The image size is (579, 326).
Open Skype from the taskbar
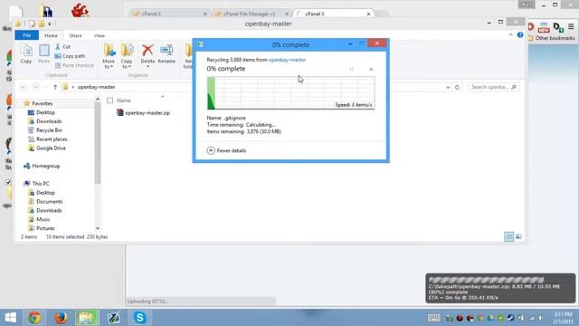(140, 318)
